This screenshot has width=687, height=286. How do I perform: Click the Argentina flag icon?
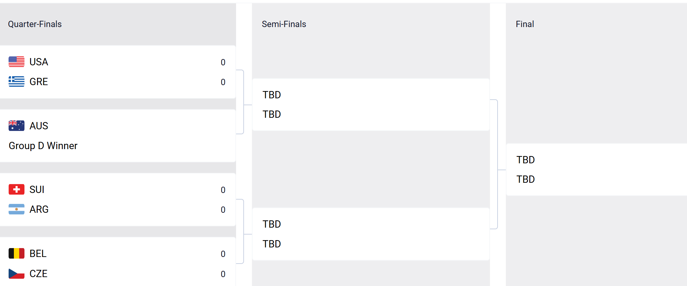(x=16, y=209)
